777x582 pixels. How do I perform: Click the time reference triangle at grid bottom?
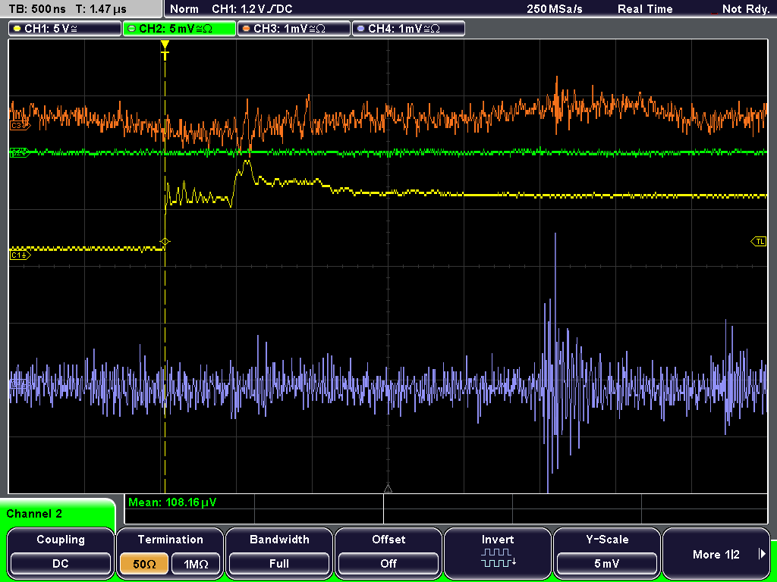388,489
